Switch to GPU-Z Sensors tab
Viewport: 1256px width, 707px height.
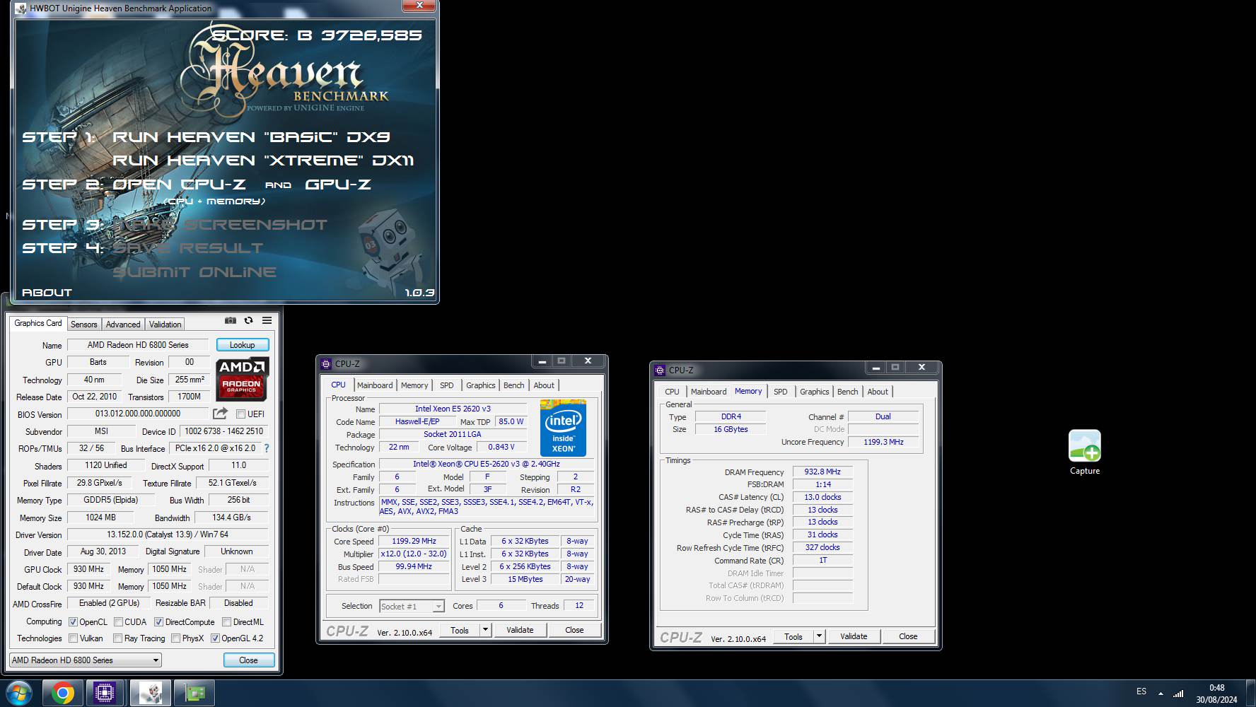[x=83, y=325]
